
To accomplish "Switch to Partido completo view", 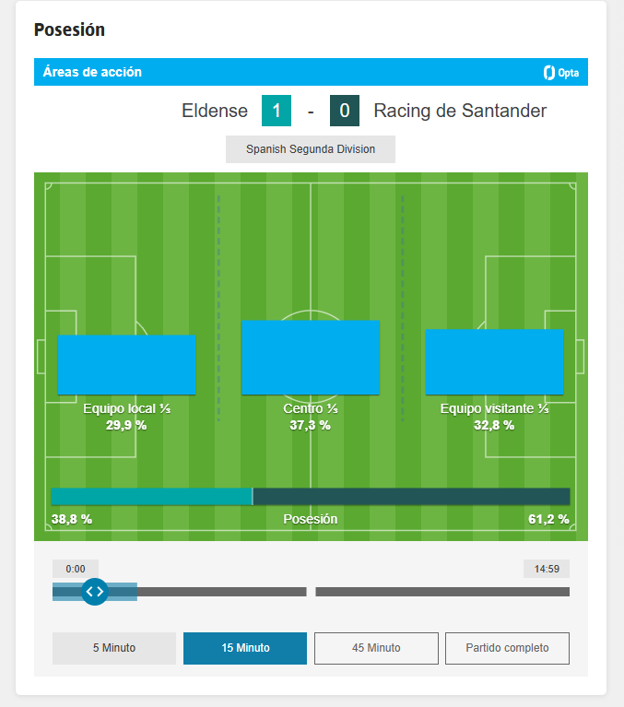I will pyautogui.click(x=507, y=648).
